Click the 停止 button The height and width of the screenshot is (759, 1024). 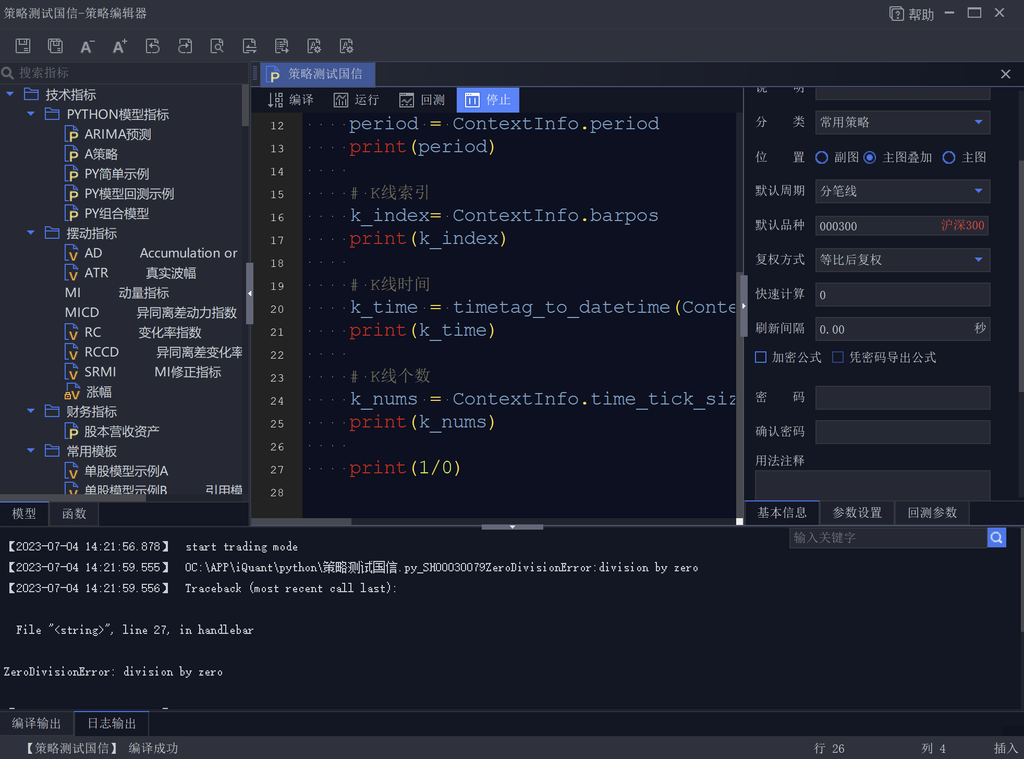click(x=487, y=100)
